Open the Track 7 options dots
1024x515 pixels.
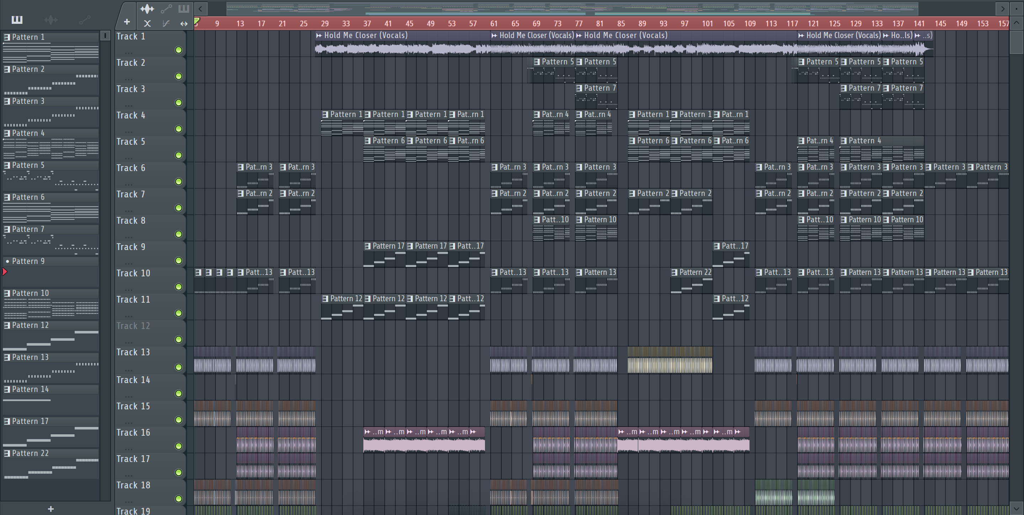(128, 211)
